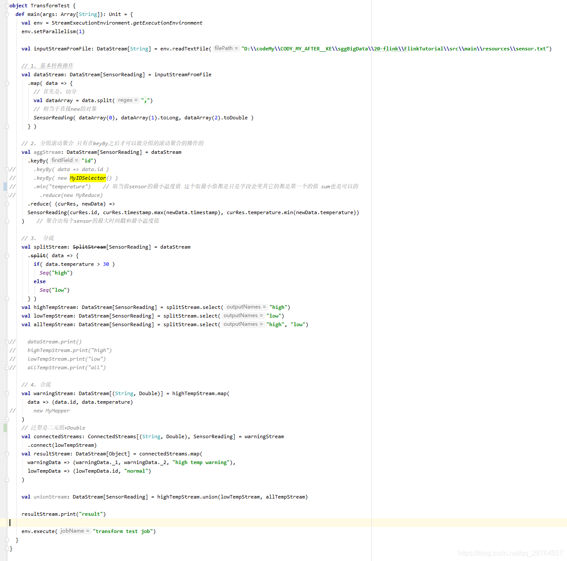This screenshot has height=561, width=567.
Task: Click the "// 4. 合流" comment
Action: coord(36,385)
